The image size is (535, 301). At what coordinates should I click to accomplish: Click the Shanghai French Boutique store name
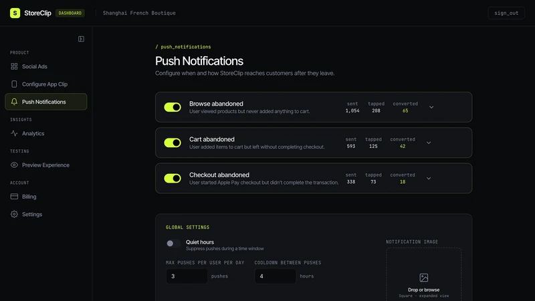tap(139, 13)
